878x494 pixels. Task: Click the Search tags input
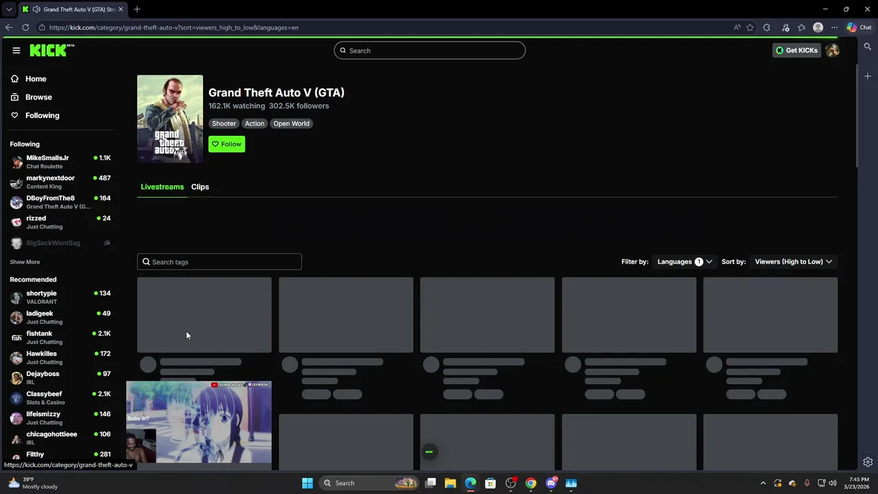click(x=219, y=261)
